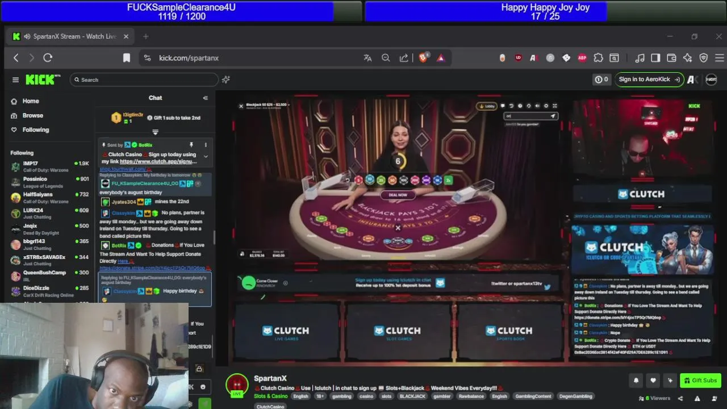The height and width of the screenshot is (409, 727).
Task: Open the uBlock Origin extension
Action: (519, 57)
